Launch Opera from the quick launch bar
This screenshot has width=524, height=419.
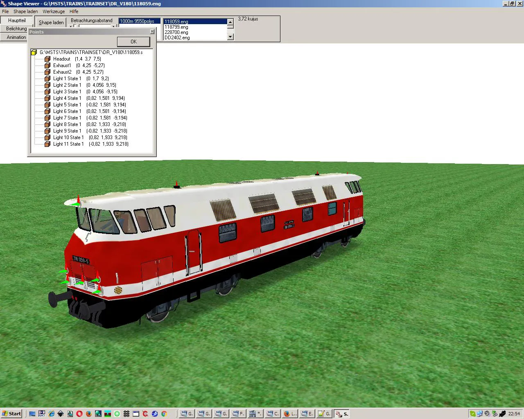79,414
